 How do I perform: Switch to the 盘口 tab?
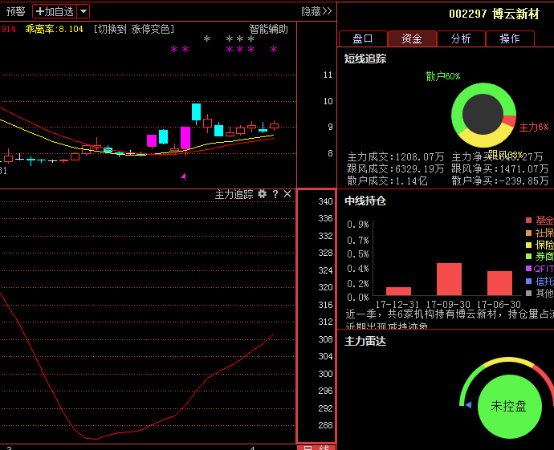363,39
